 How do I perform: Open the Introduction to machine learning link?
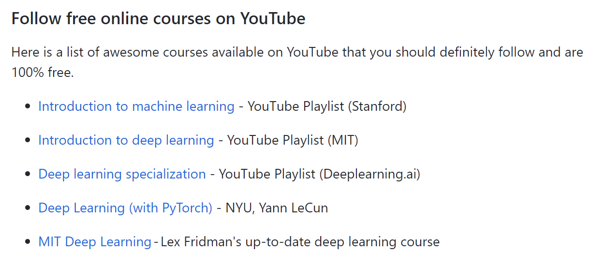[x=136, y=106]
